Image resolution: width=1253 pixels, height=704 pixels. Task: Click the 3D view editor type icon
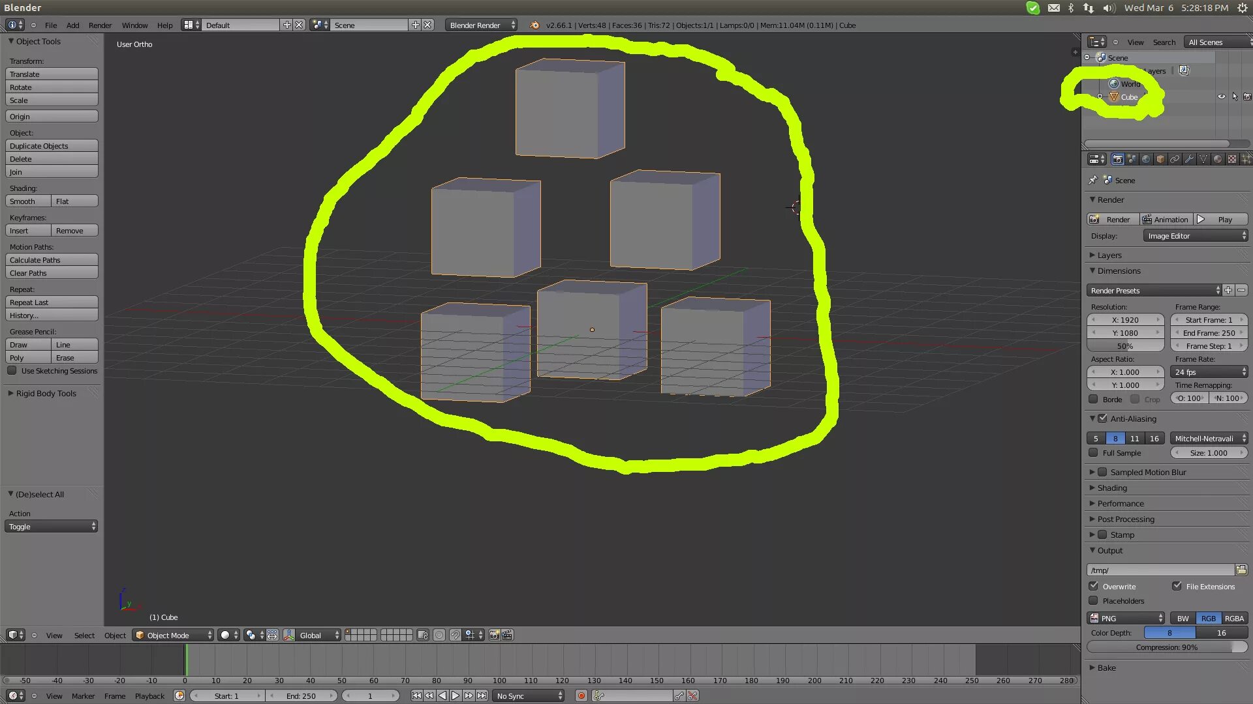pos(16,635)
